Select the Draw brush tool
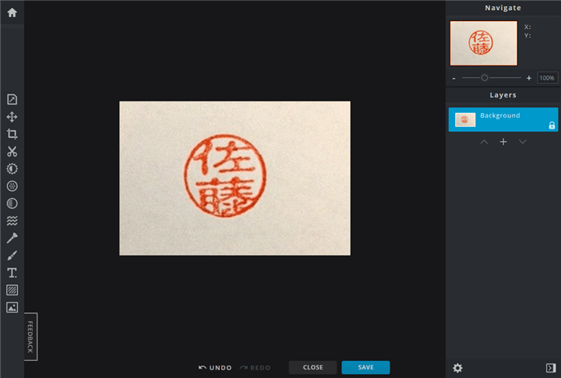The image size is (561, 378). tap(12, 256)
